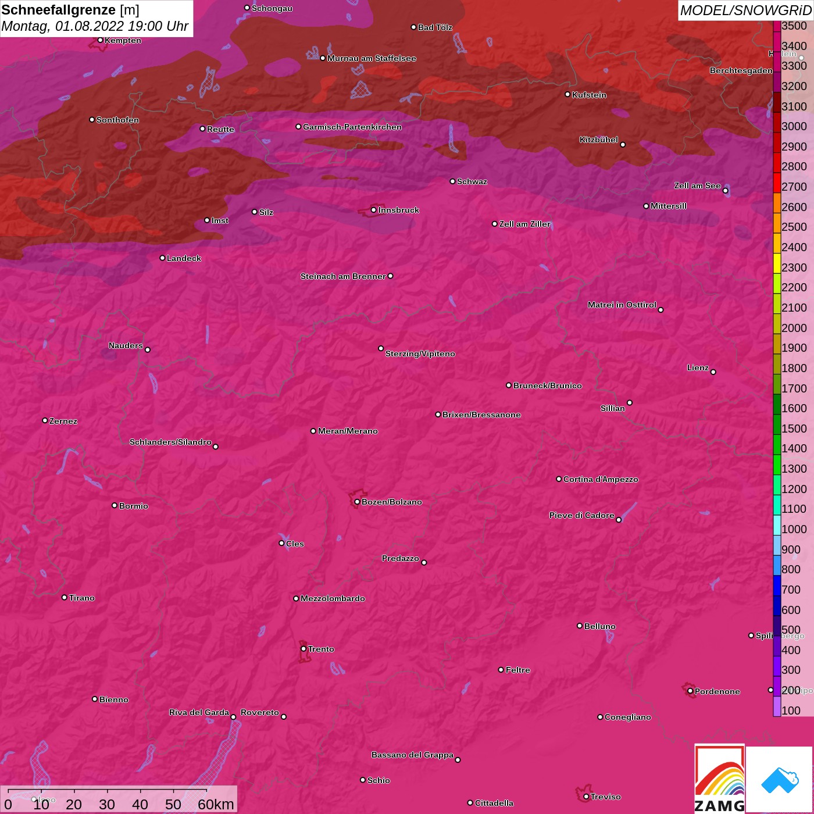Select the Kufstein location marker
Viewport: 814px width, 814px height.
pos(567,94)
